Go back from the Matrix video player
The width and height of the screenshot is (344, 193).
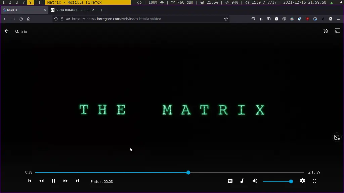pyautogui.click(x=7, y=31)
